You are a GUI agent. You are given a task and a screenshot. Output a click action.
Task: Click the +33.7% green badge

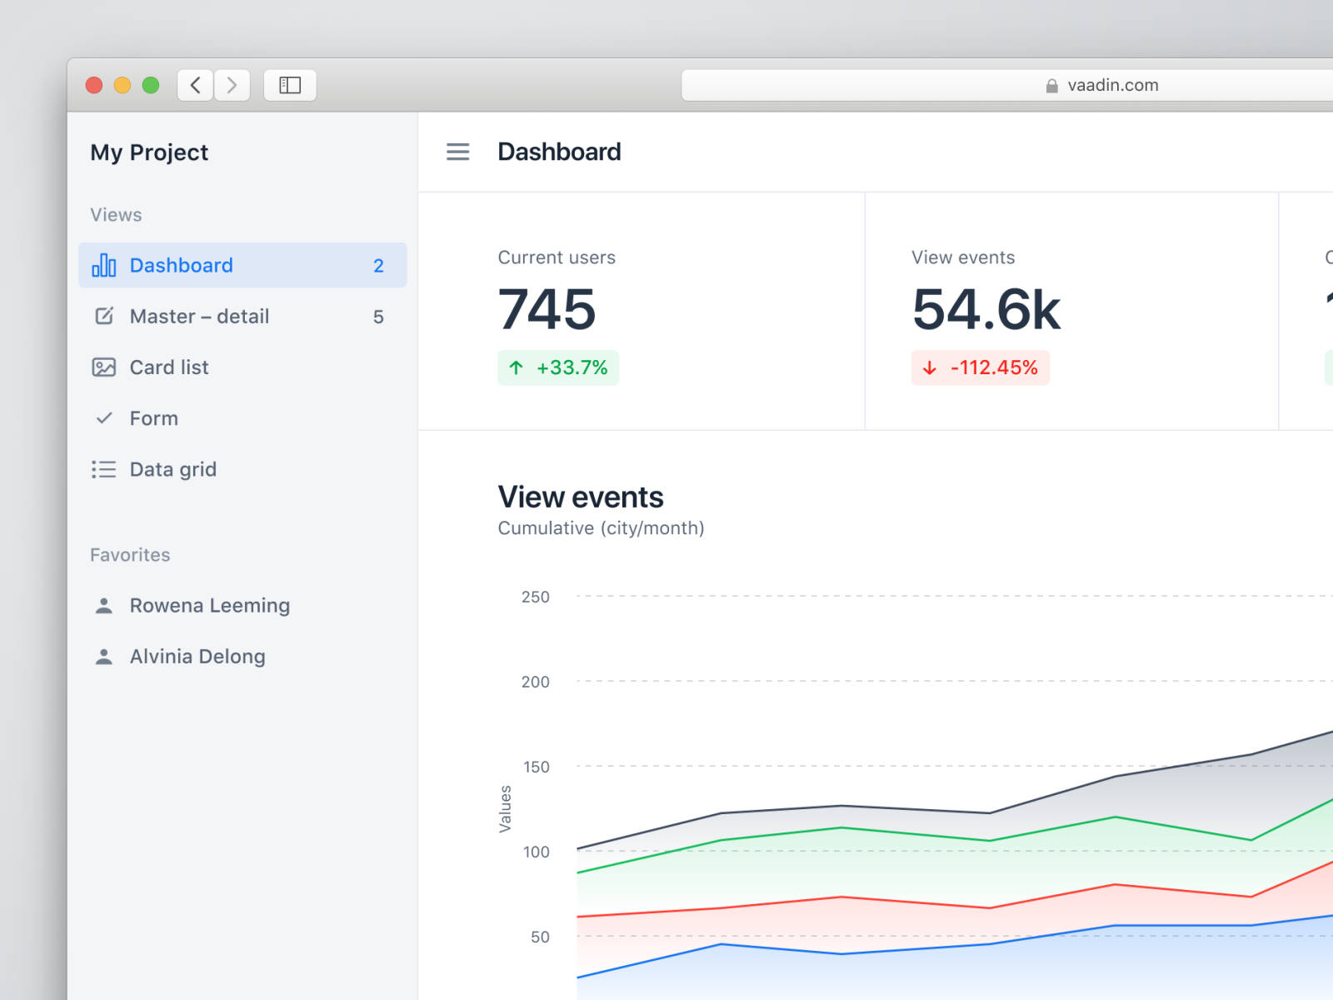click(558, 367)
